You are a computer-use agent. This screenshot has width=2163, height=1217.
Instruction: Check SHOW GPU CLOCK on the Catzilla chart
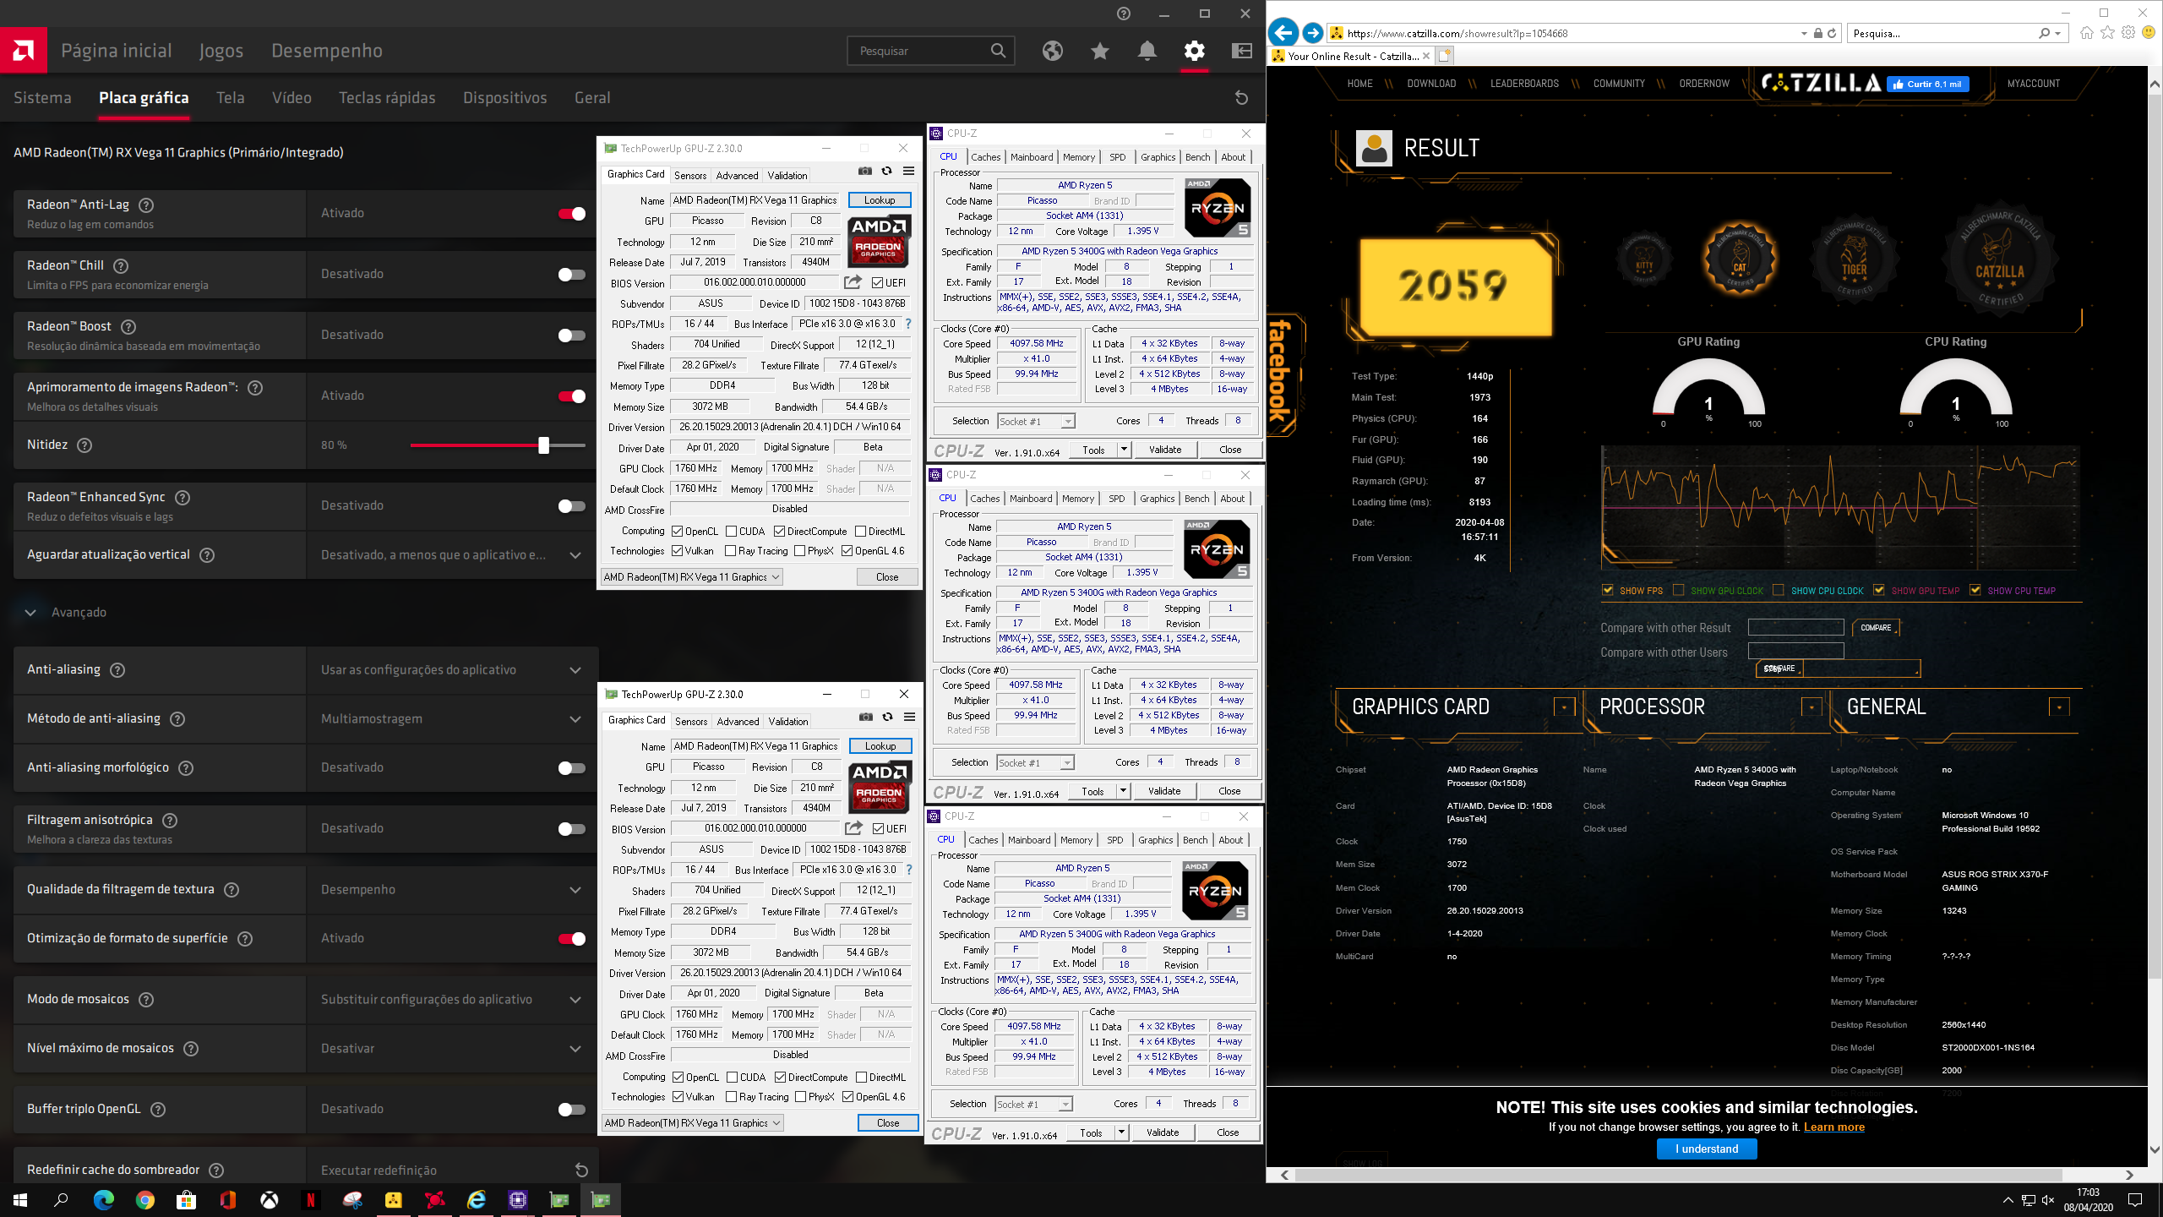[x=1678, y=590]
